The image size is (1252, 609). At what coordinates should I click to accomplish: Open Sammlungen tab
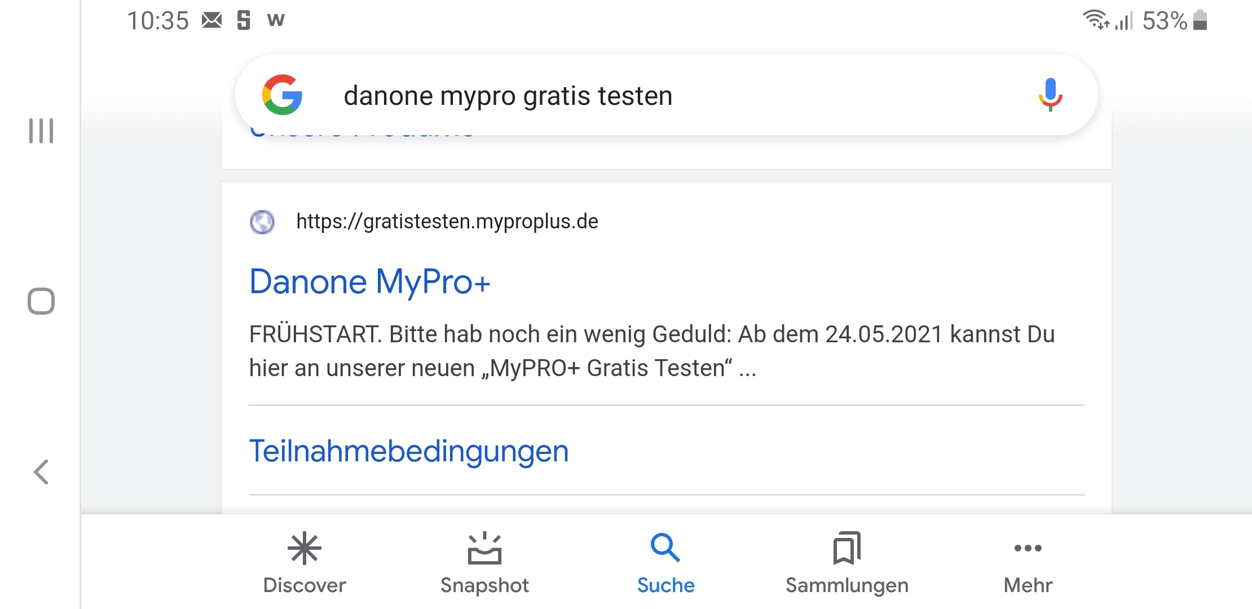pyautogui.click(x=847, y=563)
